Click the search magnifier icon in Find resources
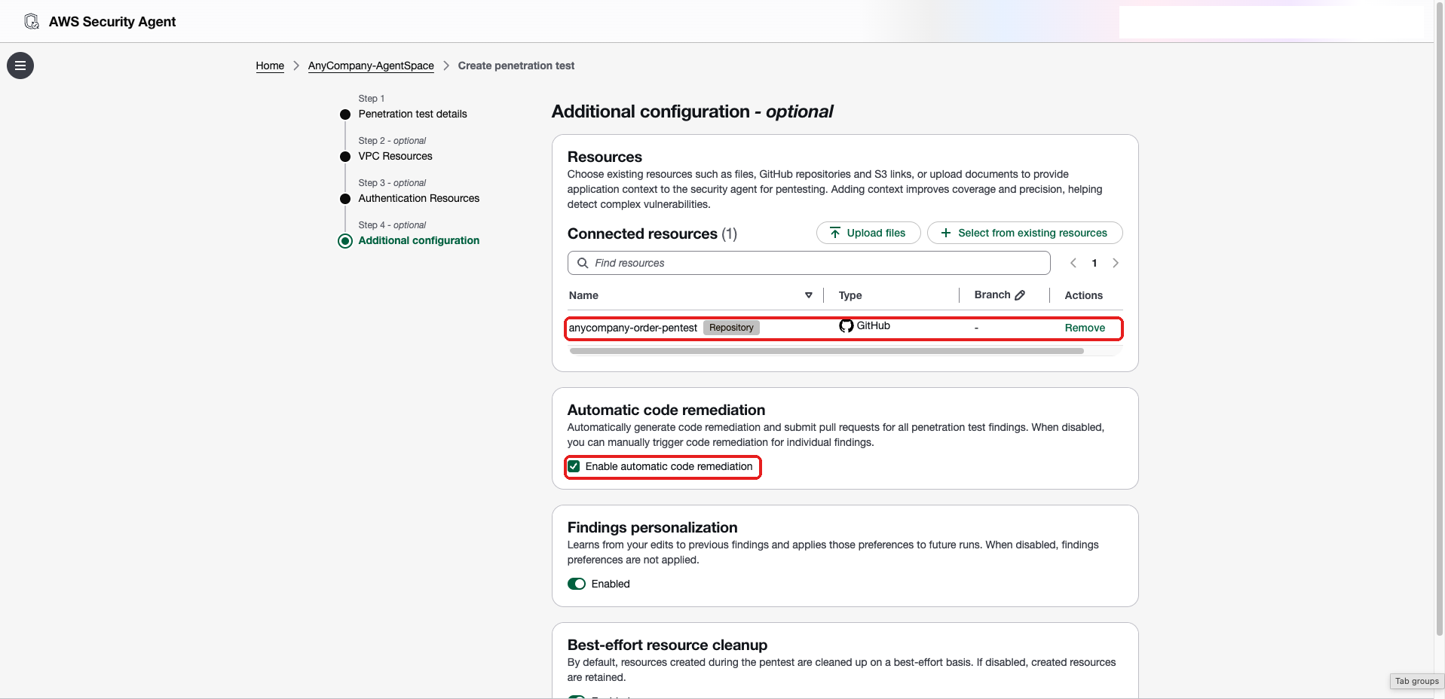 [583, 263]
